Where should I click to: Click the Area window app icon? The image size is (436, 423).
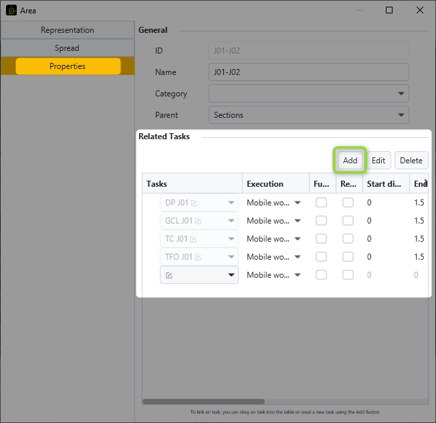(11, 10)
